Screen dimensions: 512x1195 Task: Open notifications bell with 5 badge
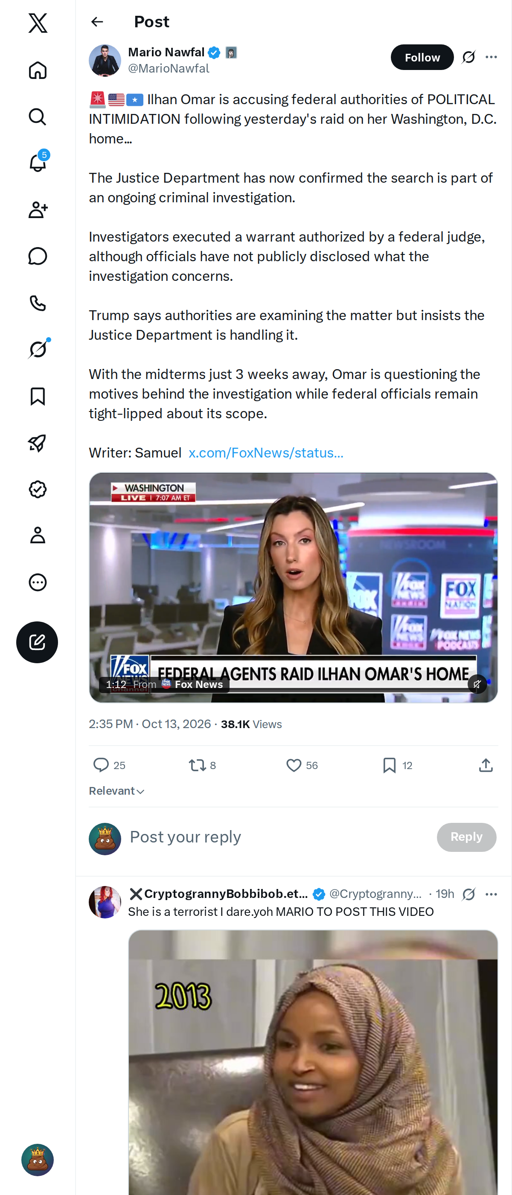point(38,162)
